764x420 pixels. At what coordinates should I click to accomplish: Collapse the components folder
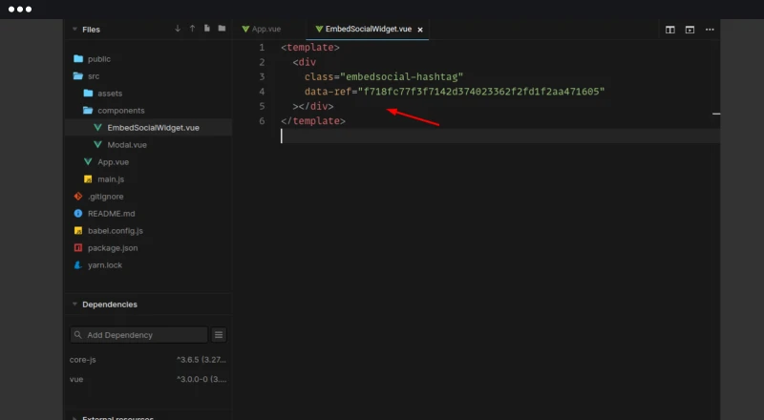(88, 111)
